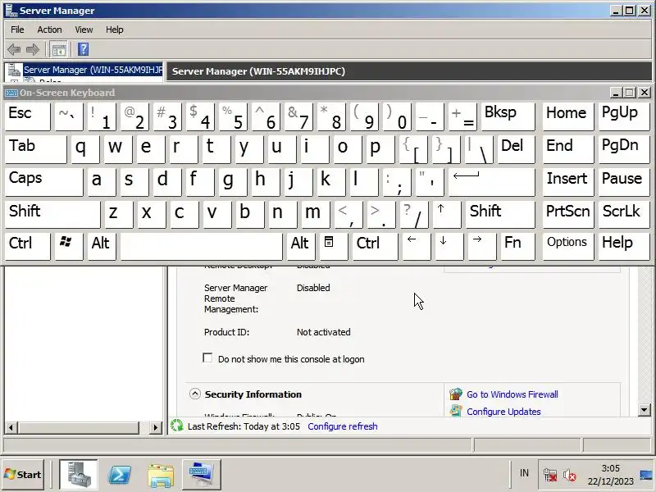Open the Help toolbar question mark icon

pyautogui.click(x=84, y=49)
